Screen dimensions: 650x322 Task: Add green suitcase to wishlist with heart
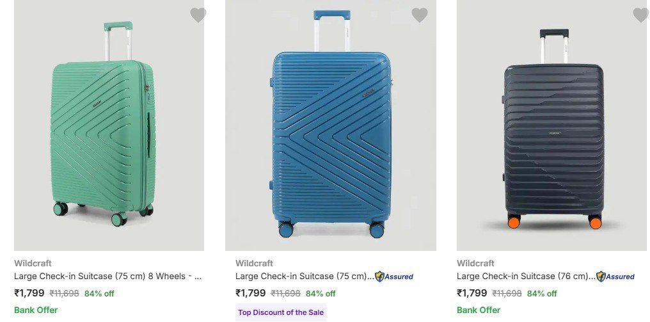[x=198, y=15]
